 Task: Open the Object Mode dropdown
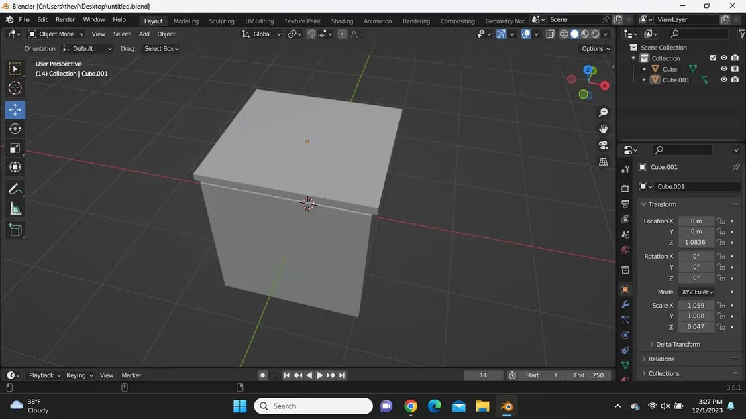coord(55,34)
